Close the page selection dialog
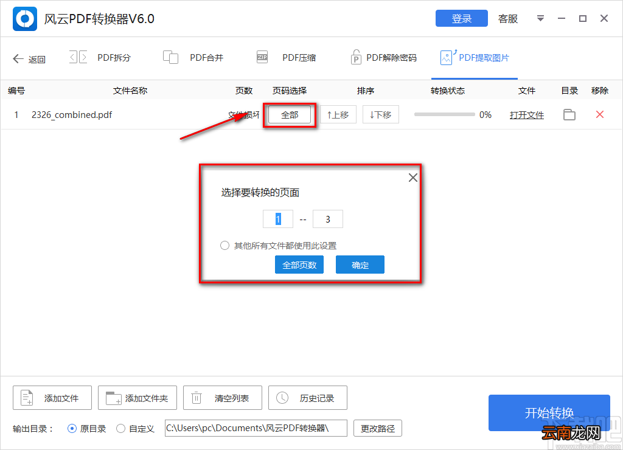 tap(413, 178)
